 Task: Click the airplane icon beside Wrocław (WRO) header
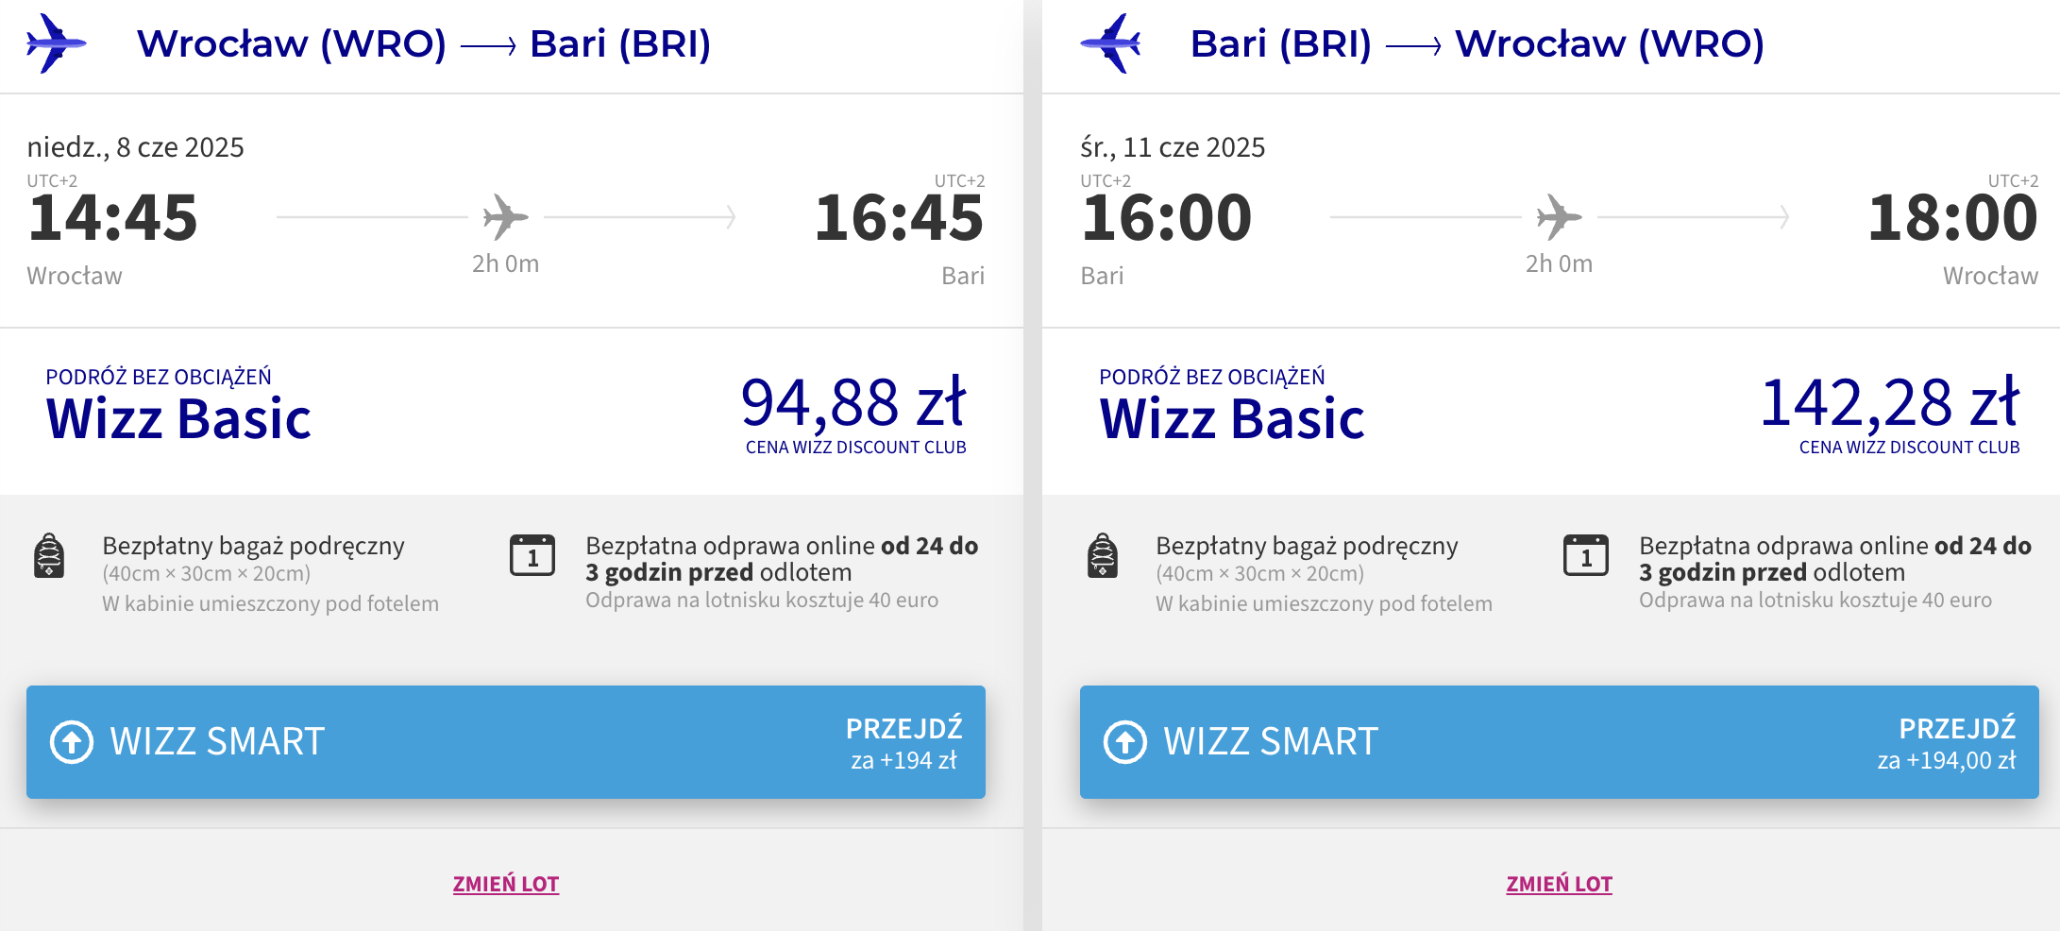(x=57, y=43)
